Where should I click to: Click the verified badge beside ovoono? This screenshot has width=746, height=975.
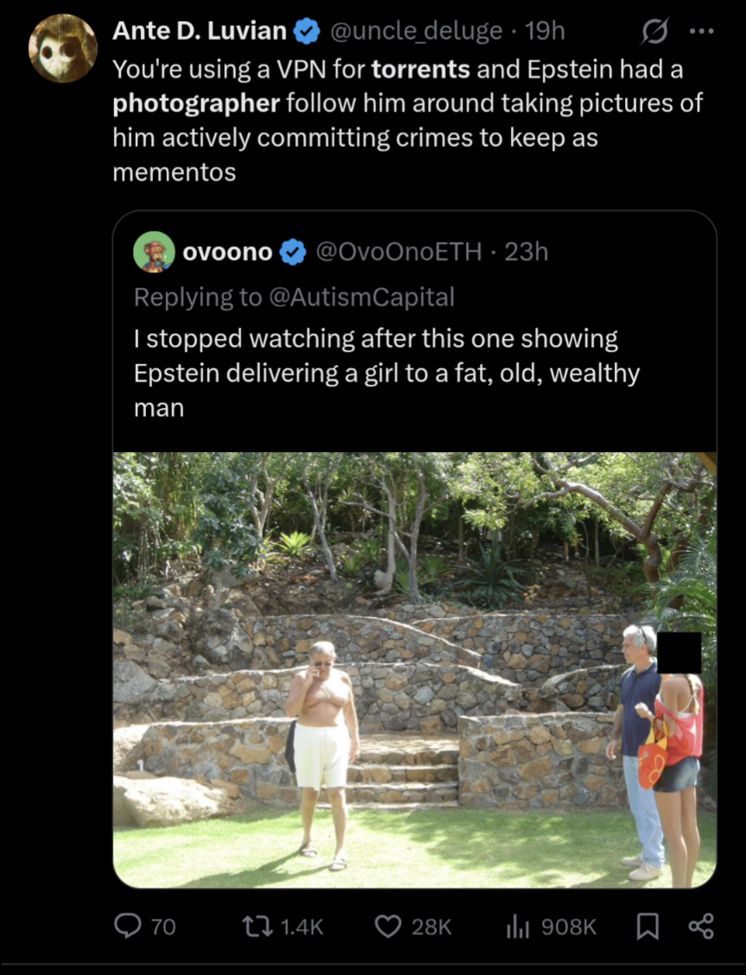[x=294, y=252]
